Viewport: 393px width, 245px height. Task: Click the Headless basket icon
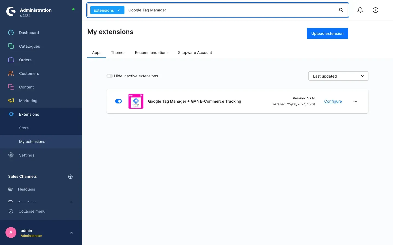[x=10, y=189]
